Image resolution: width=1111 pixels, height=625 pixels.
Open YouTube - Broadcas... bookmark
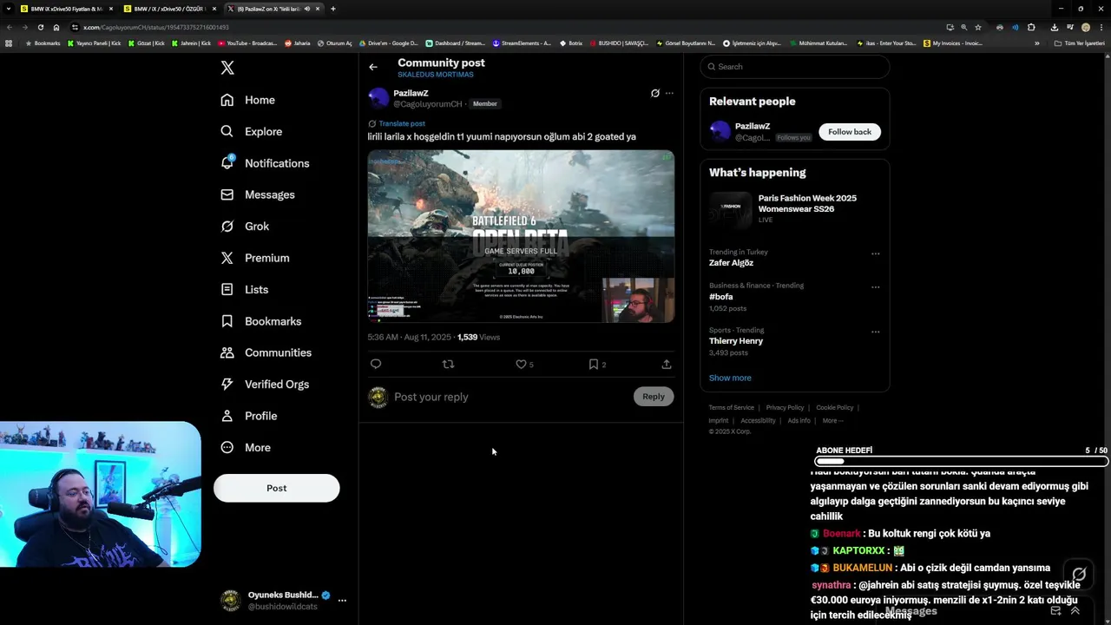pos(247,43)
